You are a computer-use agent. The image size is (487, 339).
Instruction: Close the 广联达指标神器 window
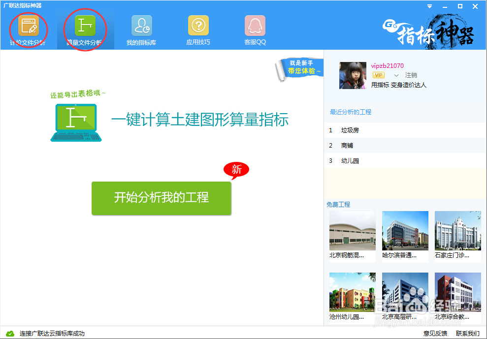pos(475,6)
